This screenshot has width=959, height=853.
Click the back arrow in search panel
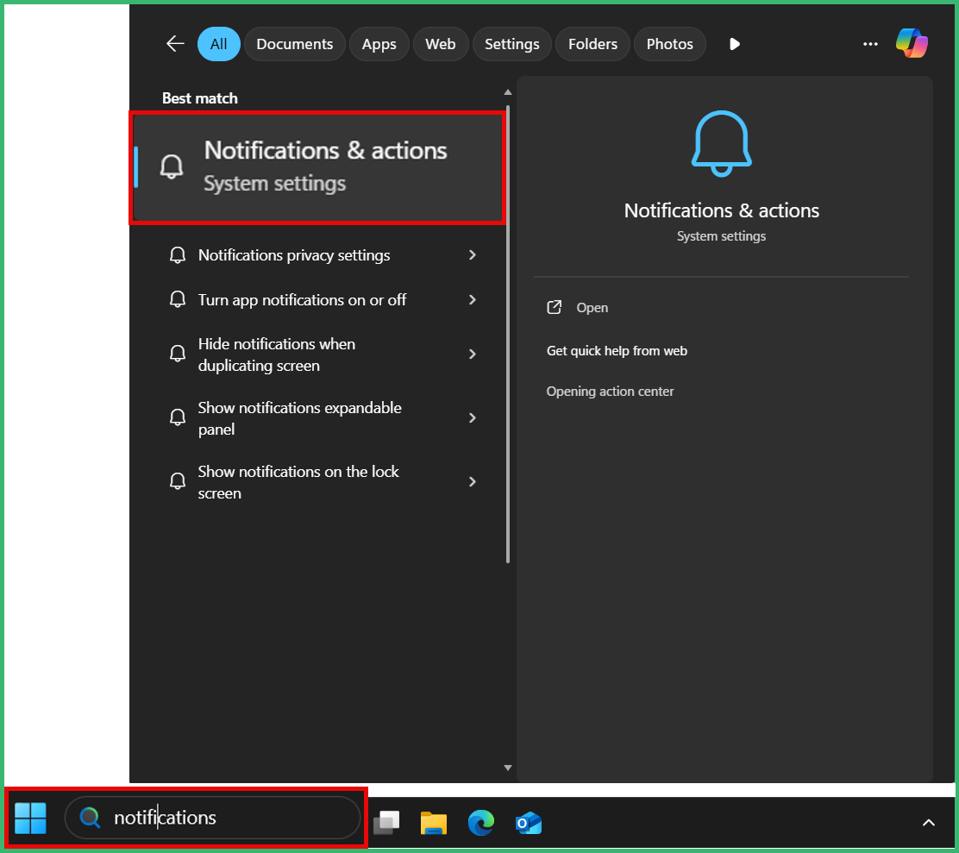click(x=175, y=44)
